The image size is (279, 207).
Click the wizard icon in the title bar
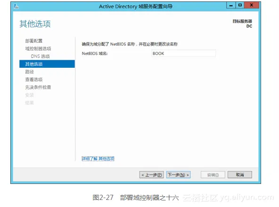pyautogui.click(x=16, y=7)
